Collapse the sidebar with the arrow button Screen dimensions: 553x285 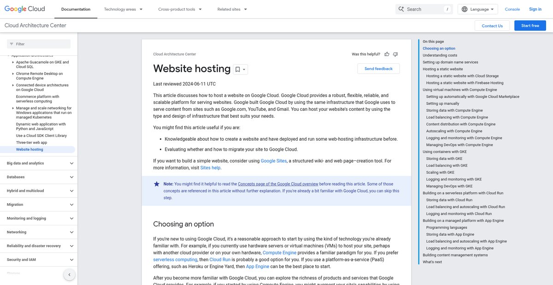click(x=69, y=275)
